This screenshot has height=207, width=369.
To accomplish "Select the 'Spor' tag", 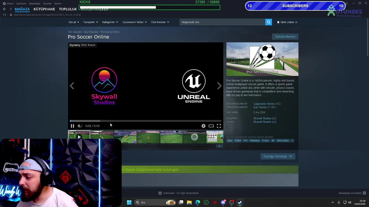I will (230, 141).
